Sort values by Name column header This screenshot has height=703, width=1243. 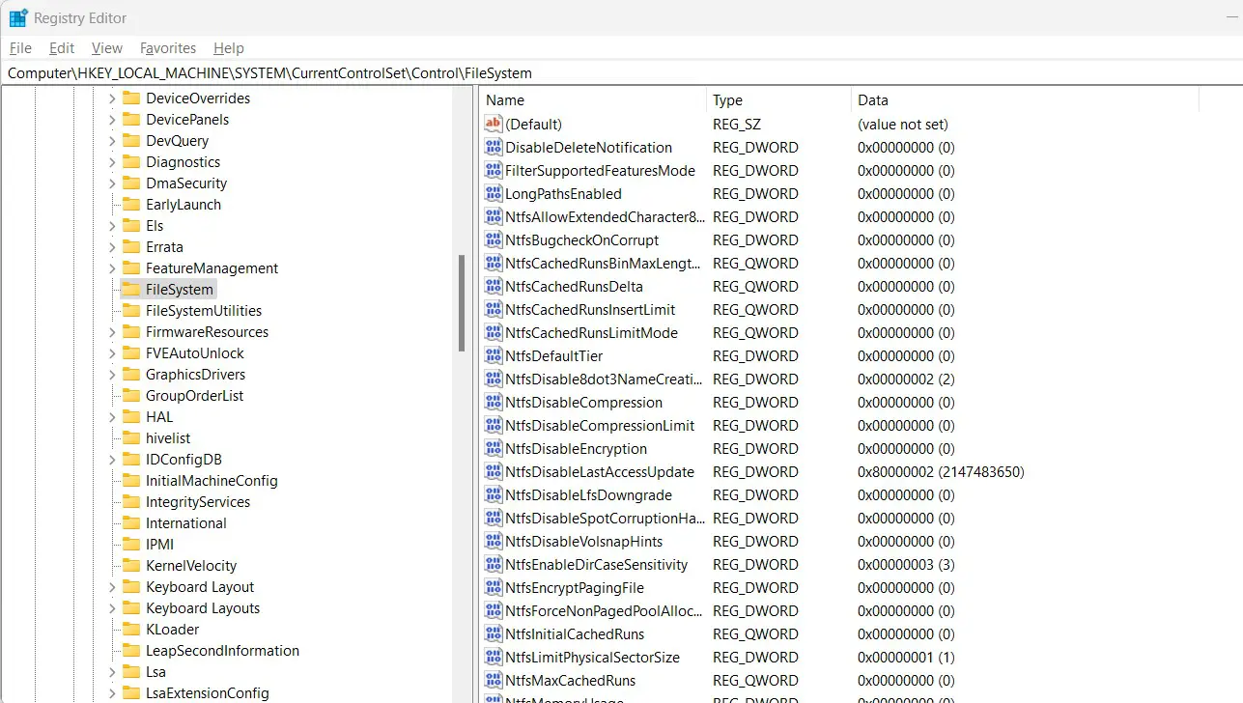click(x=593, y=100)
